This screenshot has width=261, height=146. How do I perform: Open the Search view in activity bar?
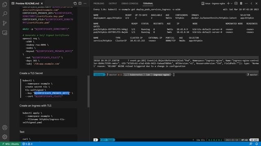point(4,13)
